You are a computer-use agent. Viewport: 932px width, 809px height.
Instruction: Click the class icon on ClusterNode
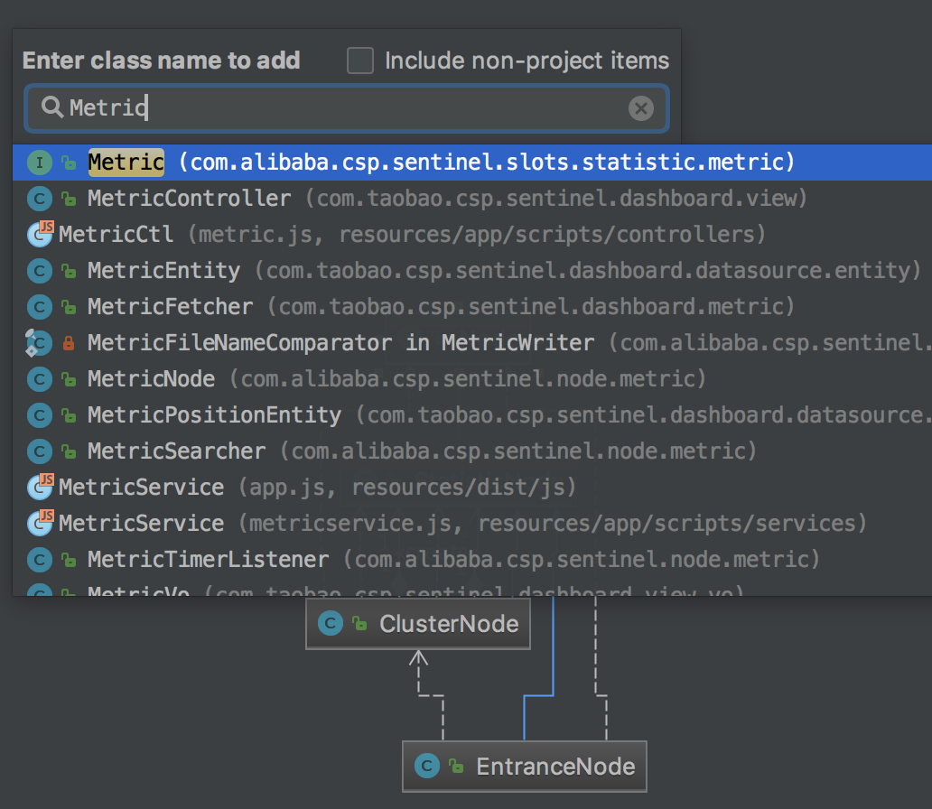pyautogui.click(x=331, y=624)
